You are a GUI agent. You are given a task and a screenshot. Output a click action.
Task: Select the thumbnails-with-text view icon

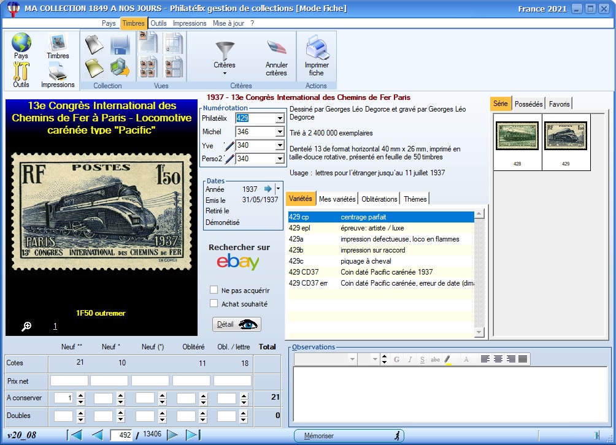click(173, 67)
